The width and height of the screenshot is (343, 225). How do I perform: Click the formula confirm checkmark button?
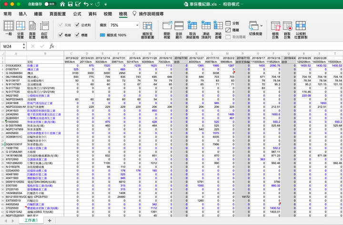click(42, 46)
